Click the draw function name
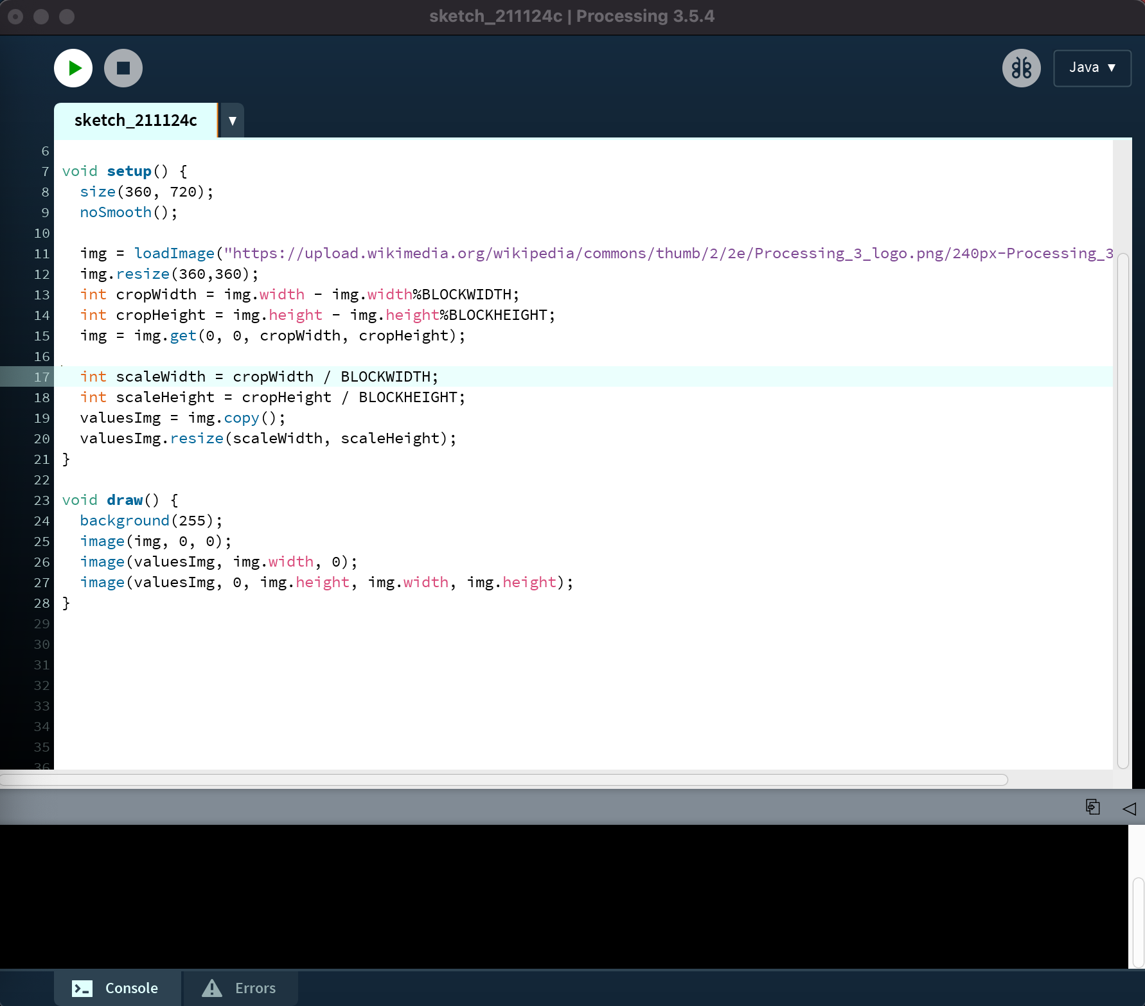Image resolution: width=1145 pixels, height=1006 pixels. tap(125, 500)
